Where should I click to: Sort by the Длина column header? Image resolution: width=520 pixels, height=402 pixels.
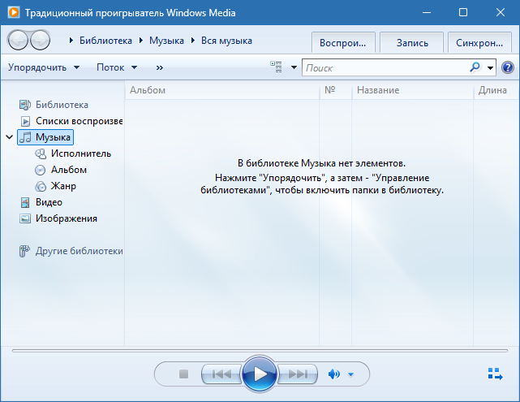(x=496, y=90)
